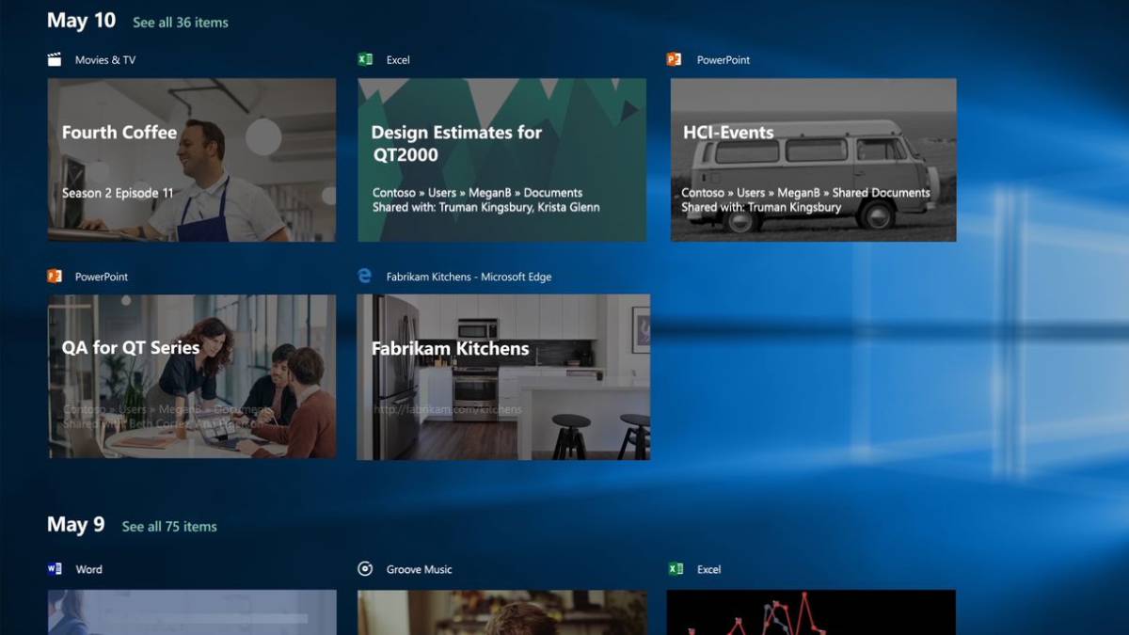The image size is (1129, 635).
Task: Open the Fourth Coffee video card
Action: point(192,160)
